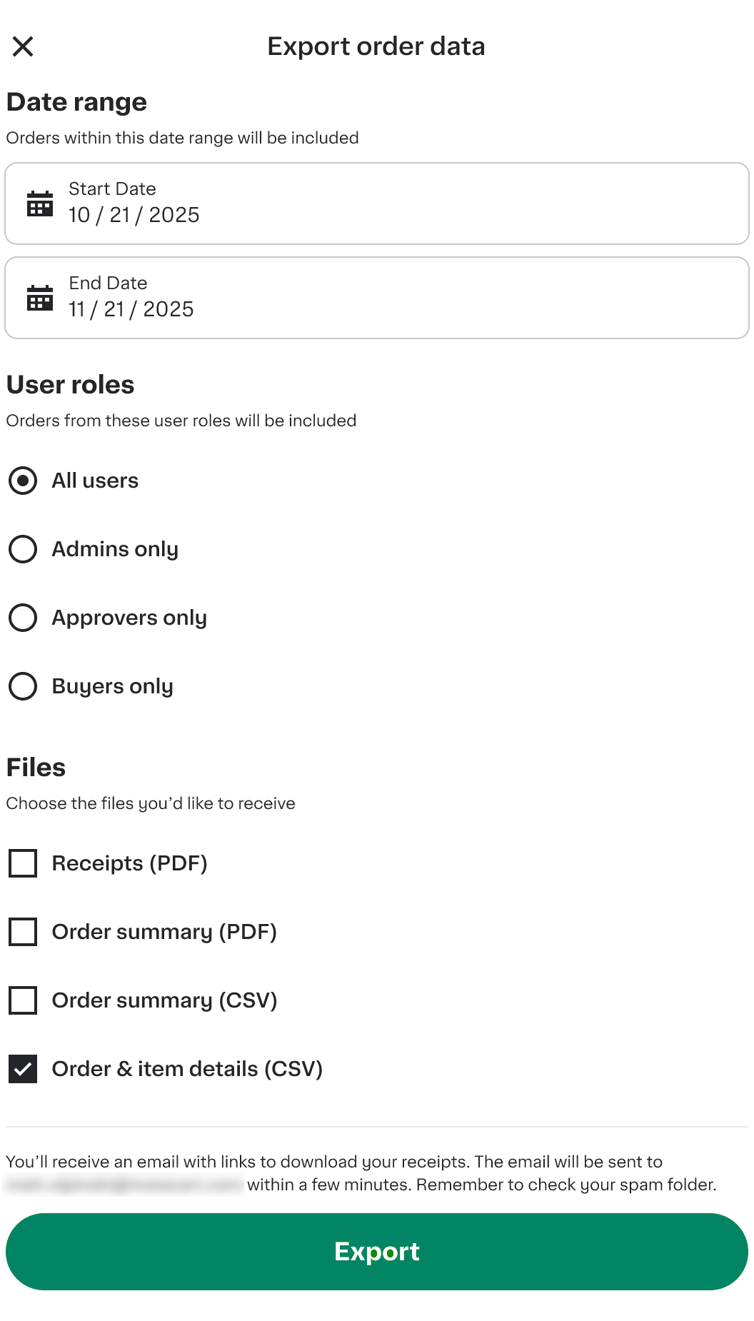
Task: Select Buyers only role option
Action: tap(23, 686)
